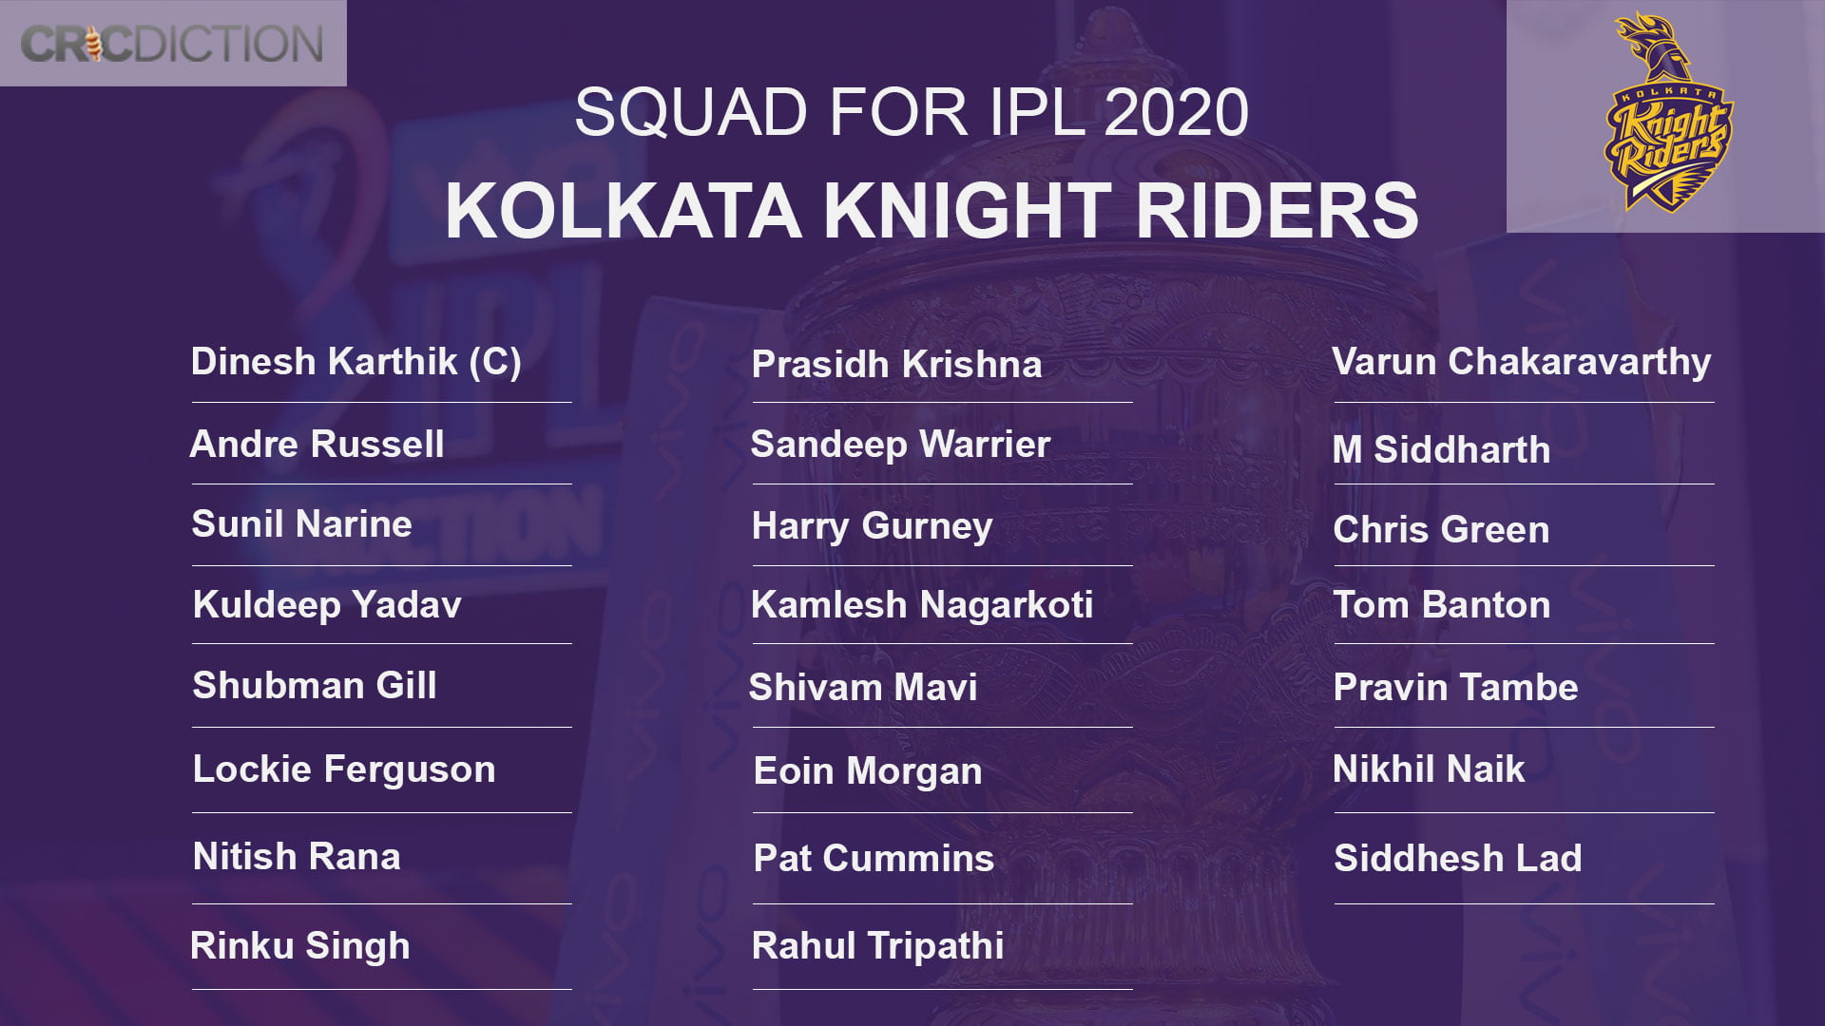1825x1026 pixels.
Task: Click the CricDiction logo
Action: (172, 44)
